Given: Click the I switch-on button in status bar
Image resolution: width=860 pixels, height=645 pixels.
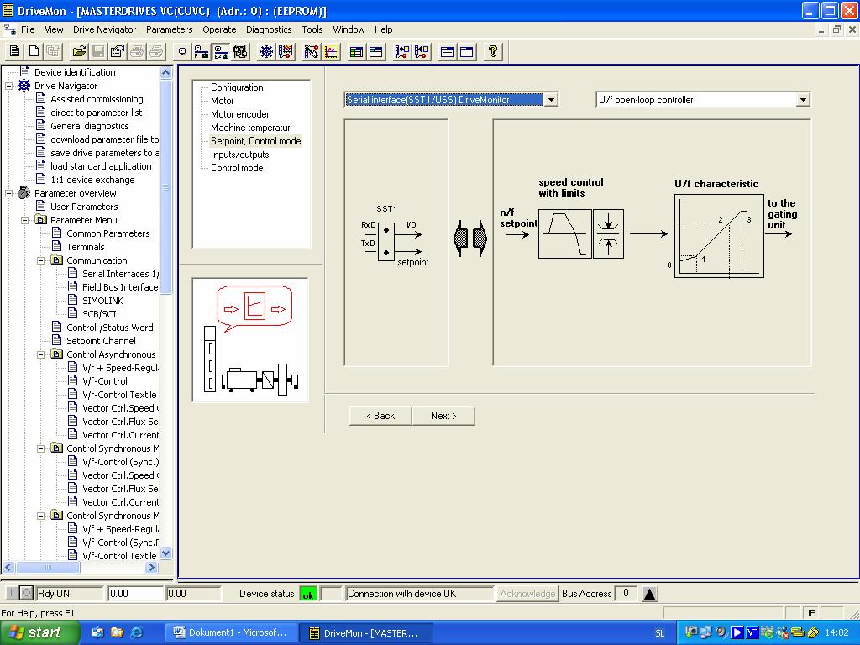Looking at the screenshot, I should pyautogui.click(x=11, y=594).
